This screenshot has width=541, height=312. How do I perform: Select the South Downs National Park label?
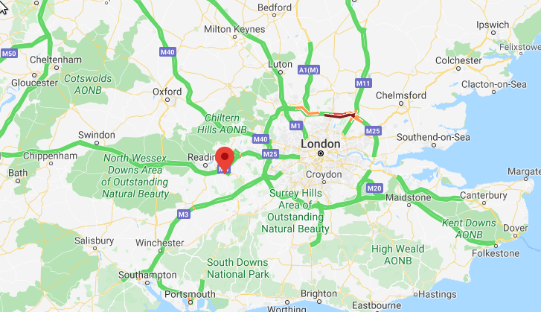pos(237,268)
